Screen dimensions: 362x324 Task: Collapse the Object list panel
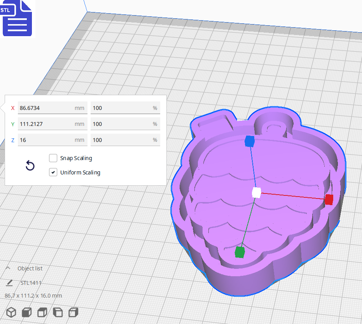pyautogui.click(x=9, y=268)
